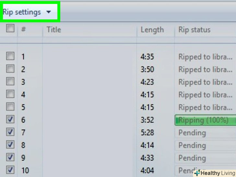Check the box for track 2
Viewport: 236px width, 177px height.
[x=10, y=69]
